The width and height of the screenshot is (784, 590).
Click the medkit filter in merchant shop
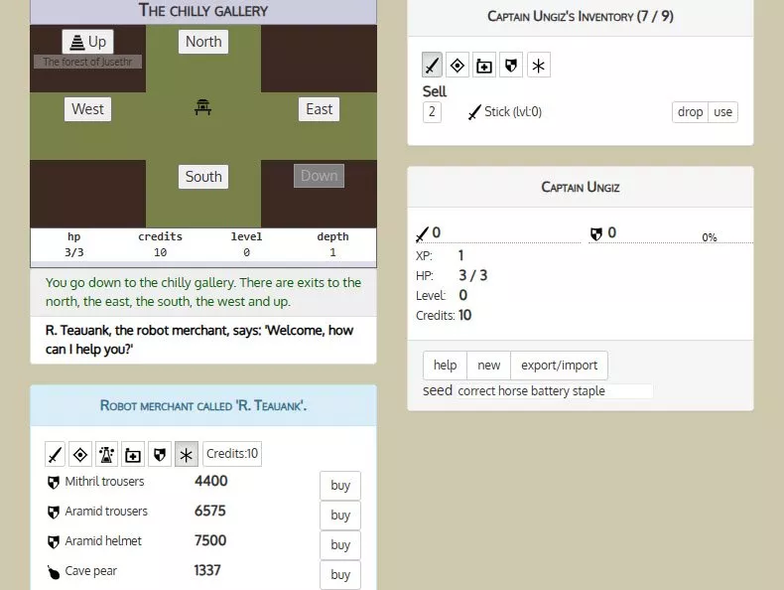tap(133, 455)
